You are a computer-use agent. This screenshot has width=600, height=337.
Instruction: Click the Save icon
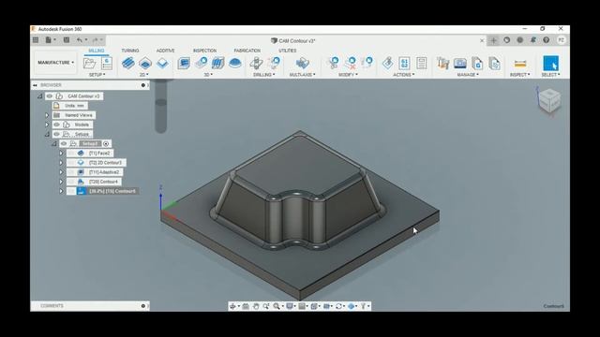tap(67, 39)
